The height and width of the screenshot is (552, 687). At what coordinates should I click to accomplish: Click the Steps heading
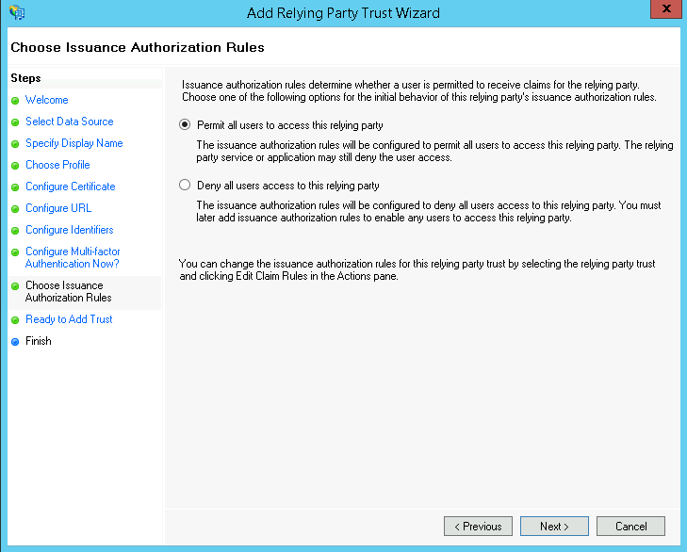tap(25, 78)
